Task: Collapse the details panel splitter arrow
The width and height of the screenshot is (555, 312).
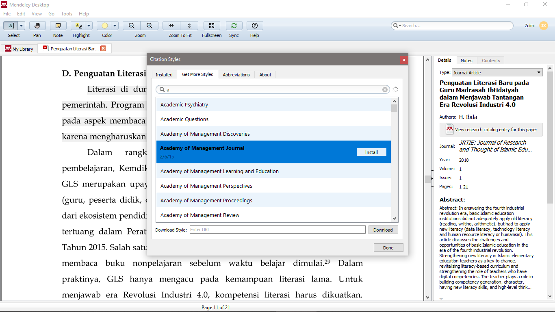Action: pos(432,179)
